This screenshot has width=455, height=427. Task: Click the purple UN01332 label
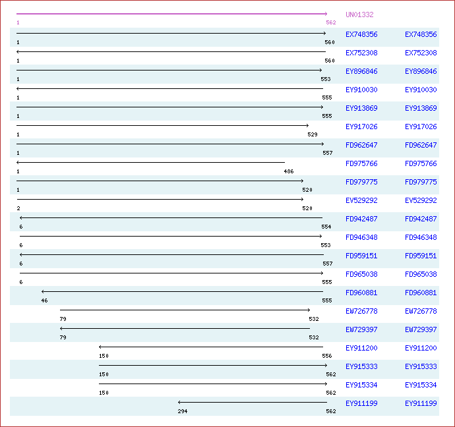point(359,15)
